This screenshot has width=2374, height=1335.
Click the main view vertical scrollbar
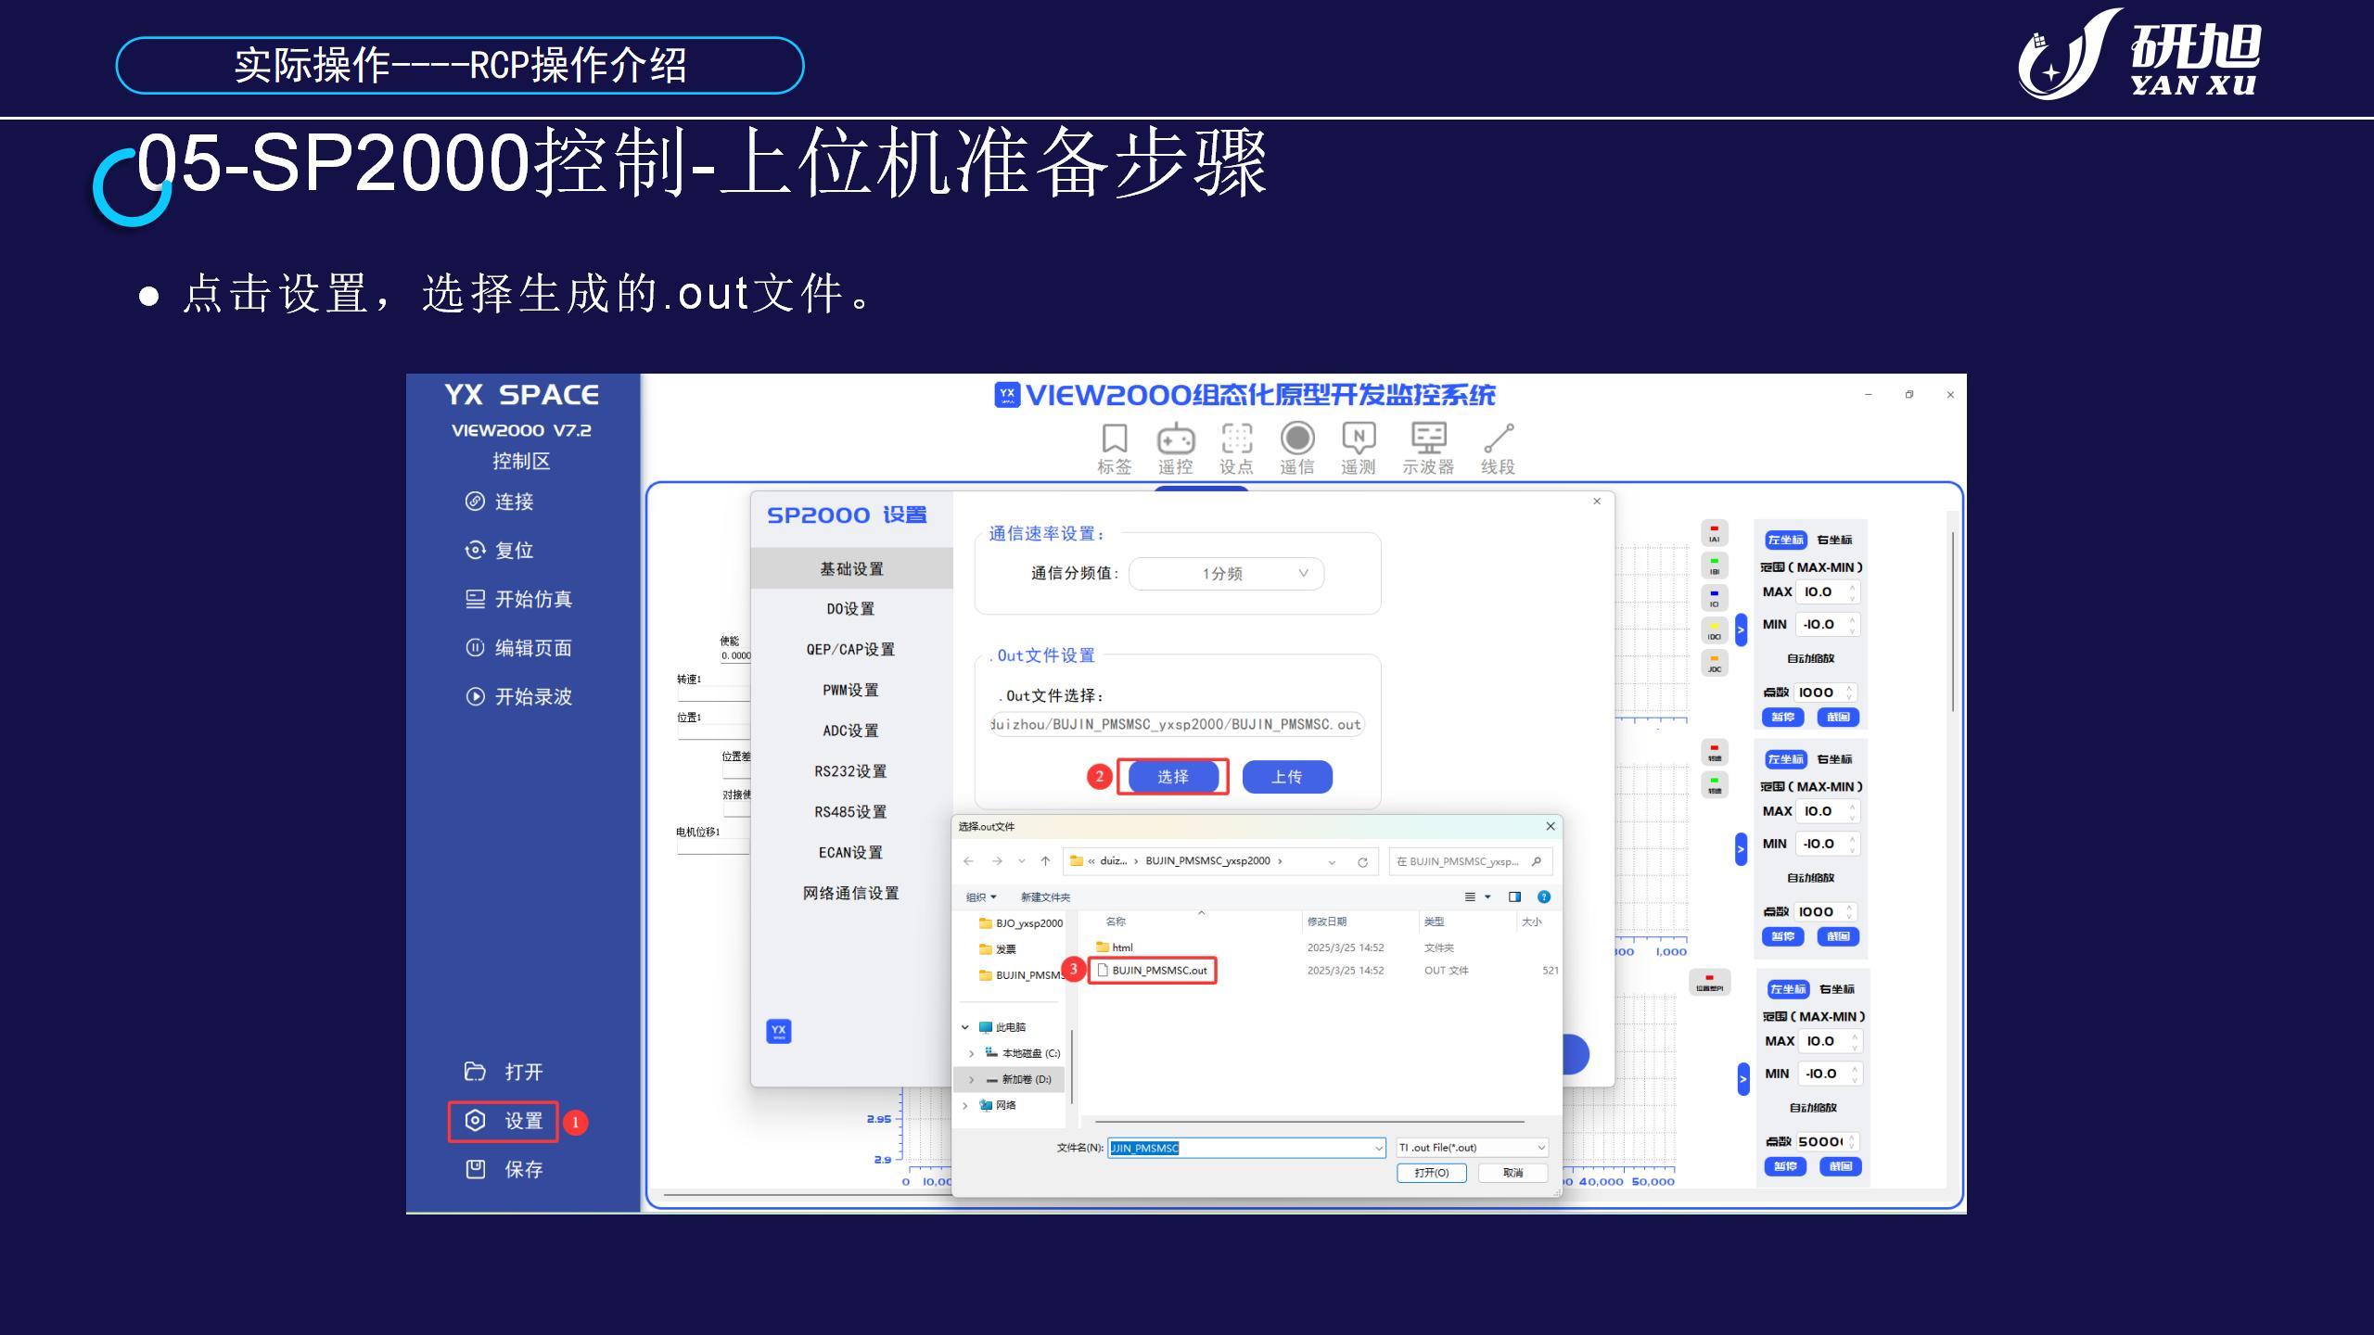tap(1952, 621)
